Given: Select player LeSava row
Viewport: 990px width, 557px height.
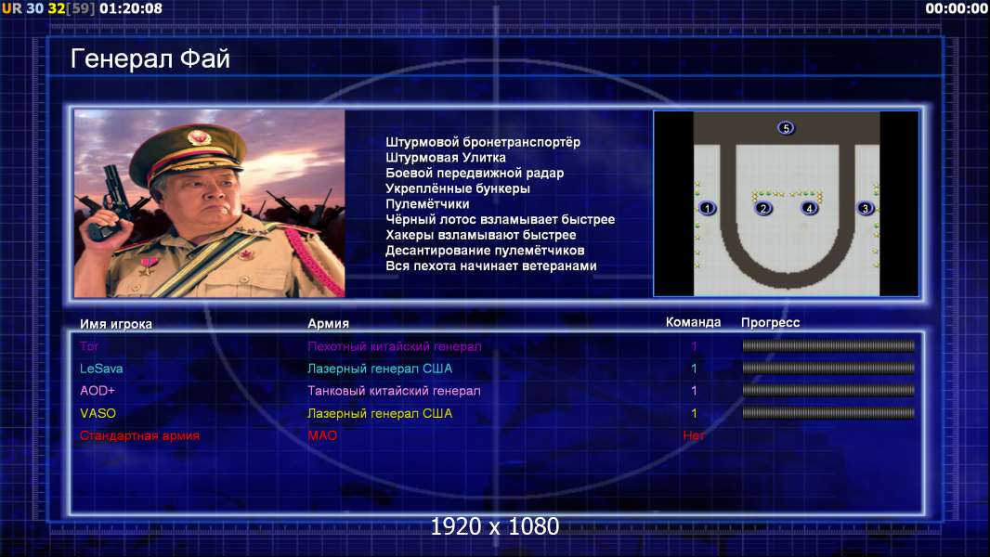Looking at the screenshot, I should 497,369.
